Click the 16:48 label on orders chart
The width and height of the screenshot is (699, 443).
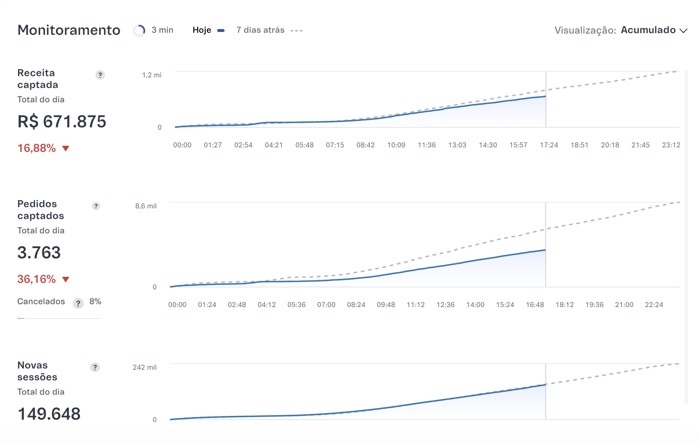click(x=535, y=305)
